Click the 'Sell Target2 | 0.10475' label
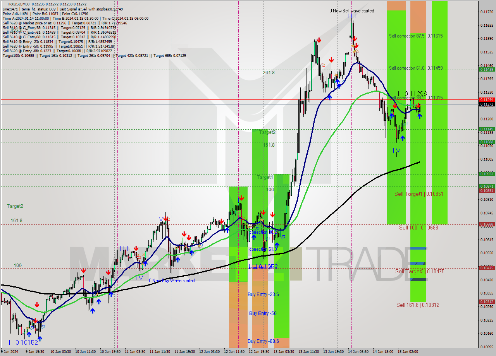The image size is (496, 356). pyautogui.click(x=420, y=271)
